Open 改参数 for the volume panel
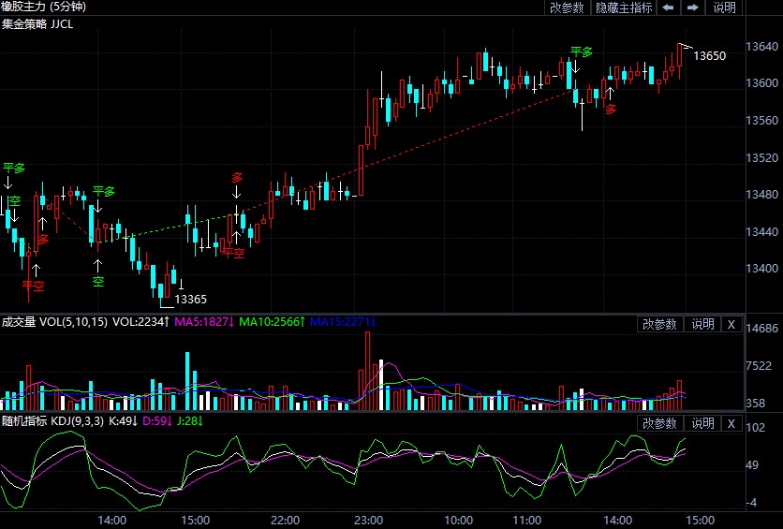The height and width of the screenshot is (529, 783). point(660,324)
